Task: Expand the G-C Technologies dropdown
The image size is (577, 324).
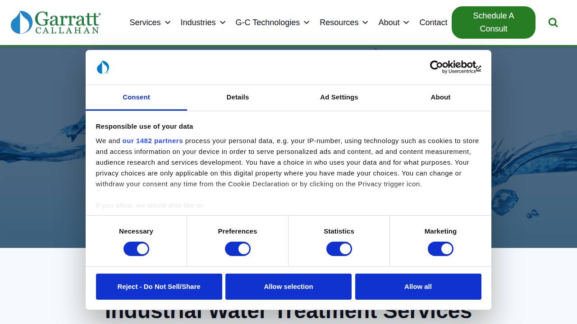Action: click(272, 22)
